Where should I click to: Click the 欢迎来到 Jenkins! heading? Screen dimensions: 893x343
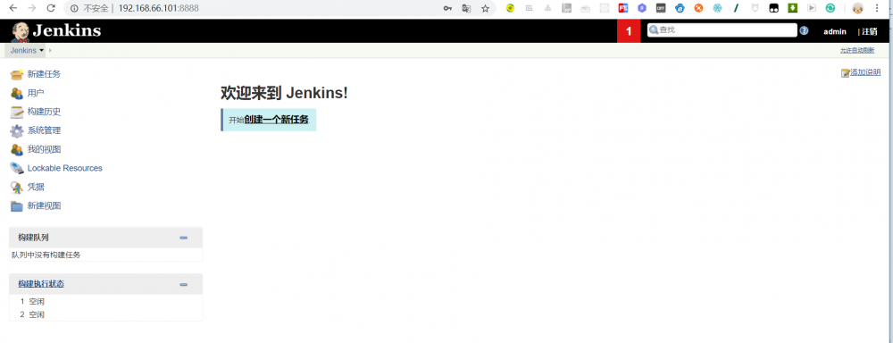tap(284, 92)
